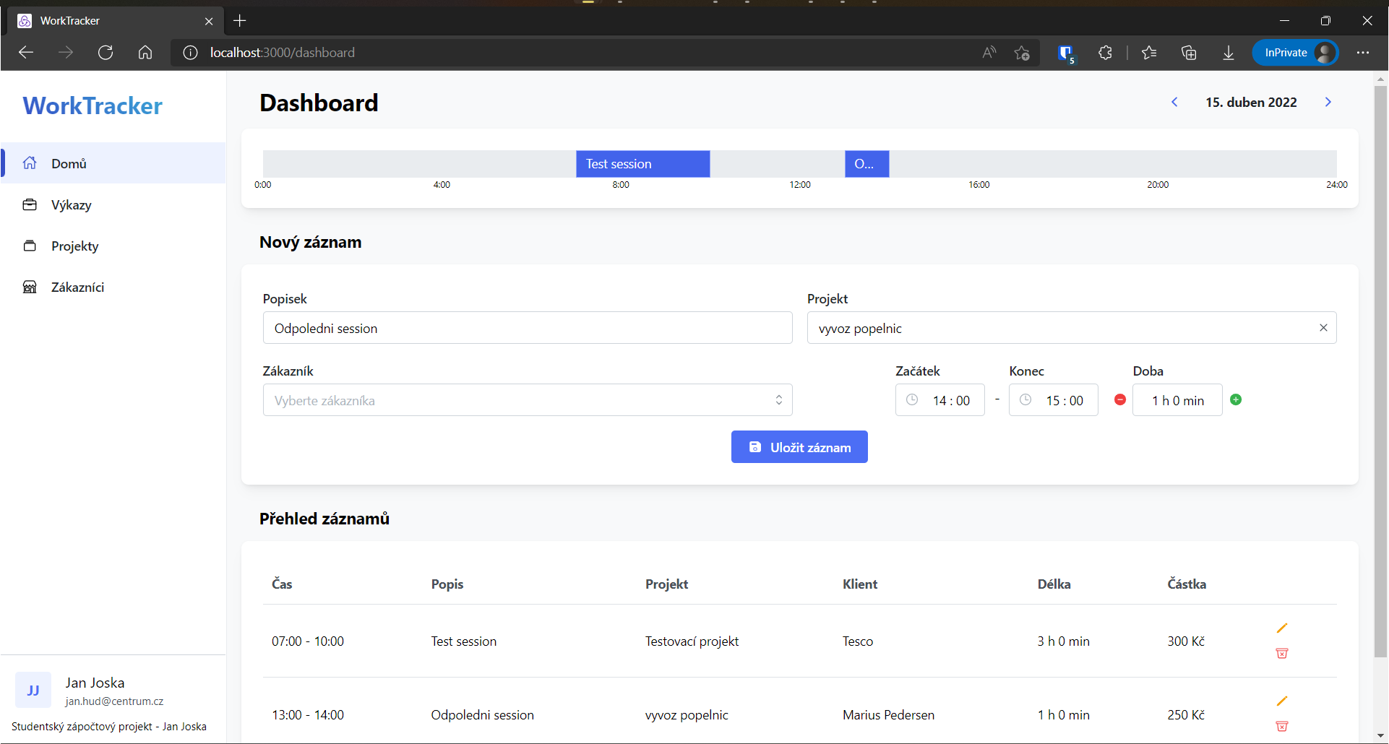Clear the selected project with X
Image resolution: width=1389 pixels, height=744 pixels.
click(x=1323, y=327)
